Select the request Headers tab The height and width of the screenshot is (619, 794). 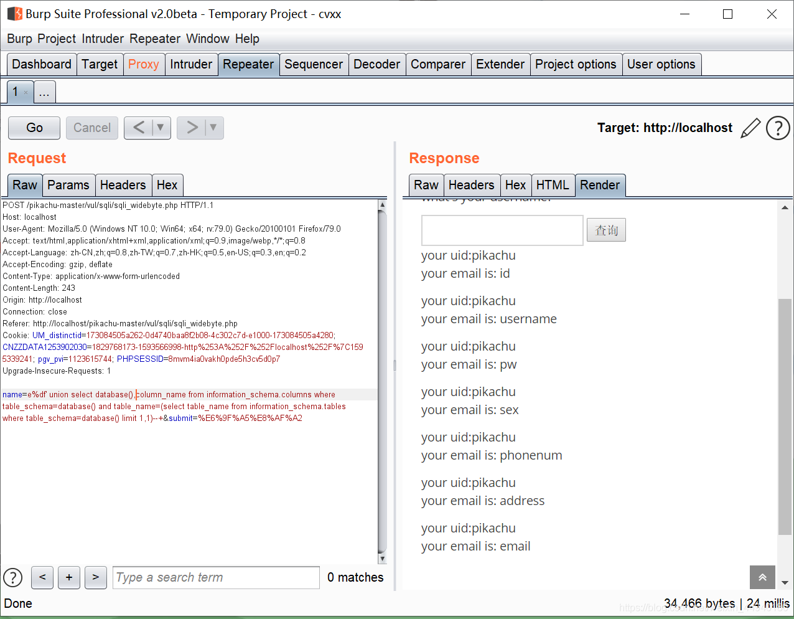pos(123,185)
